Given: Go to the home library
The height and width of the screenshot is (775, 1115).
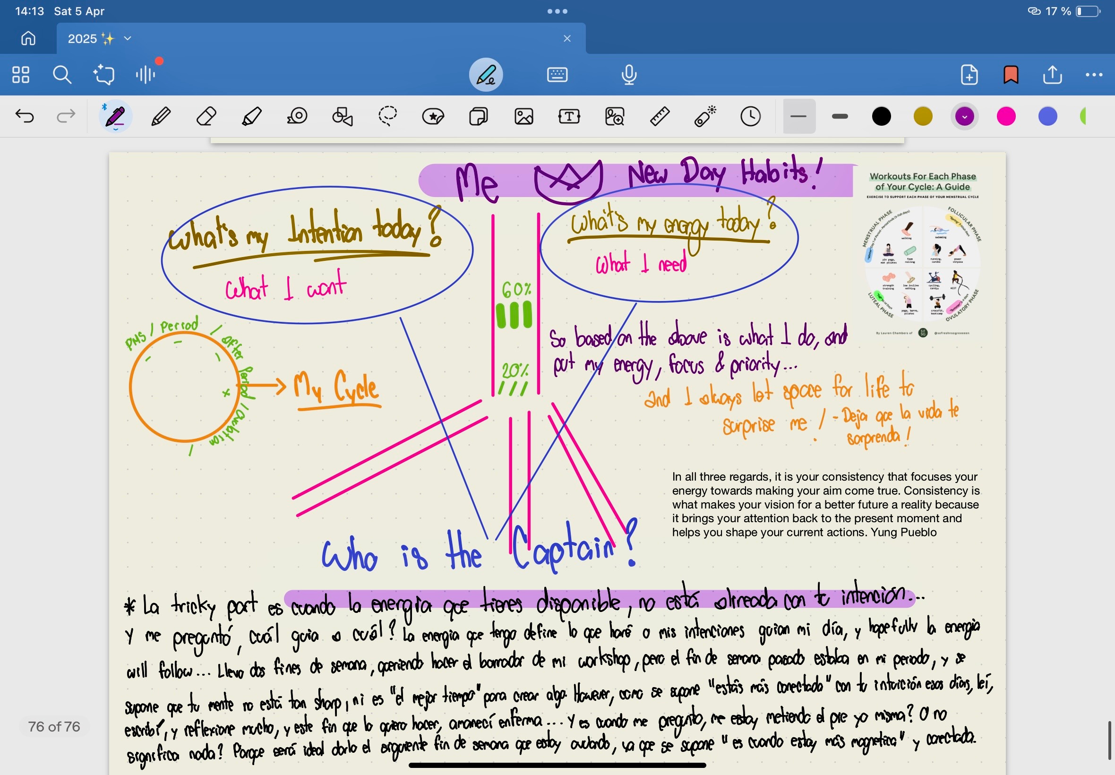Looking at the screenshot, I should pyautogui.click(x=28, y=38).
